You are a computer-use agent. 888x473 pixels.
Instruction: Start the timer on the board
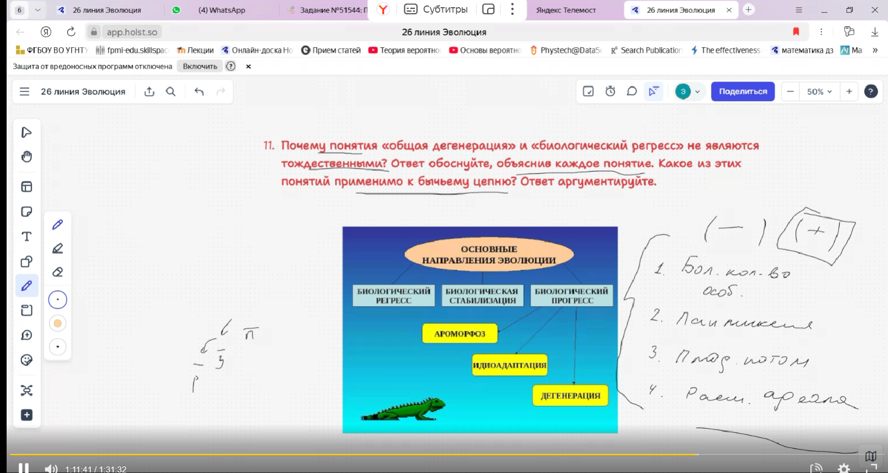[610, 91]
